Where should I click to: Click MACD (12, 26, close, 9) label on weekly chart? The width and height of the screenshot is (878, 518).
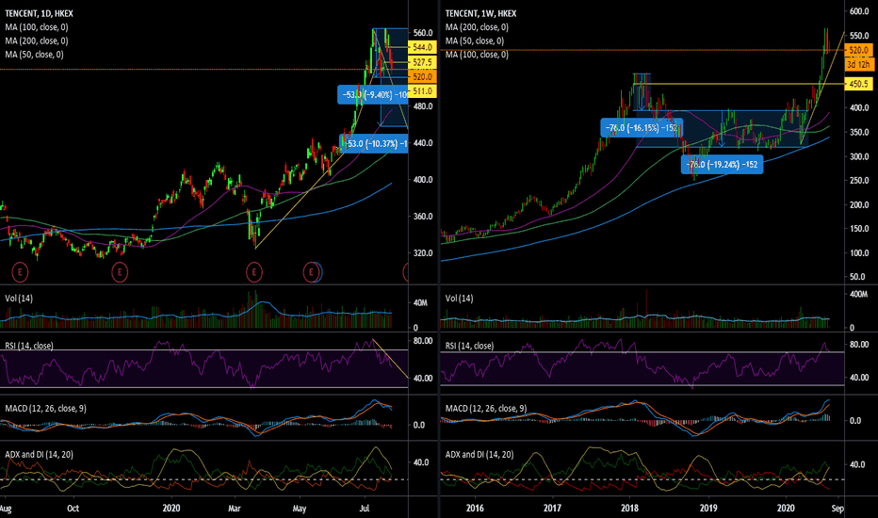[486, 408]
